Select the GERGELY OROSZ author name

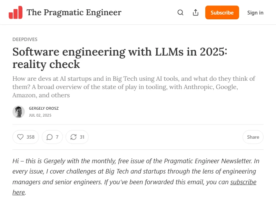[44, 108]
